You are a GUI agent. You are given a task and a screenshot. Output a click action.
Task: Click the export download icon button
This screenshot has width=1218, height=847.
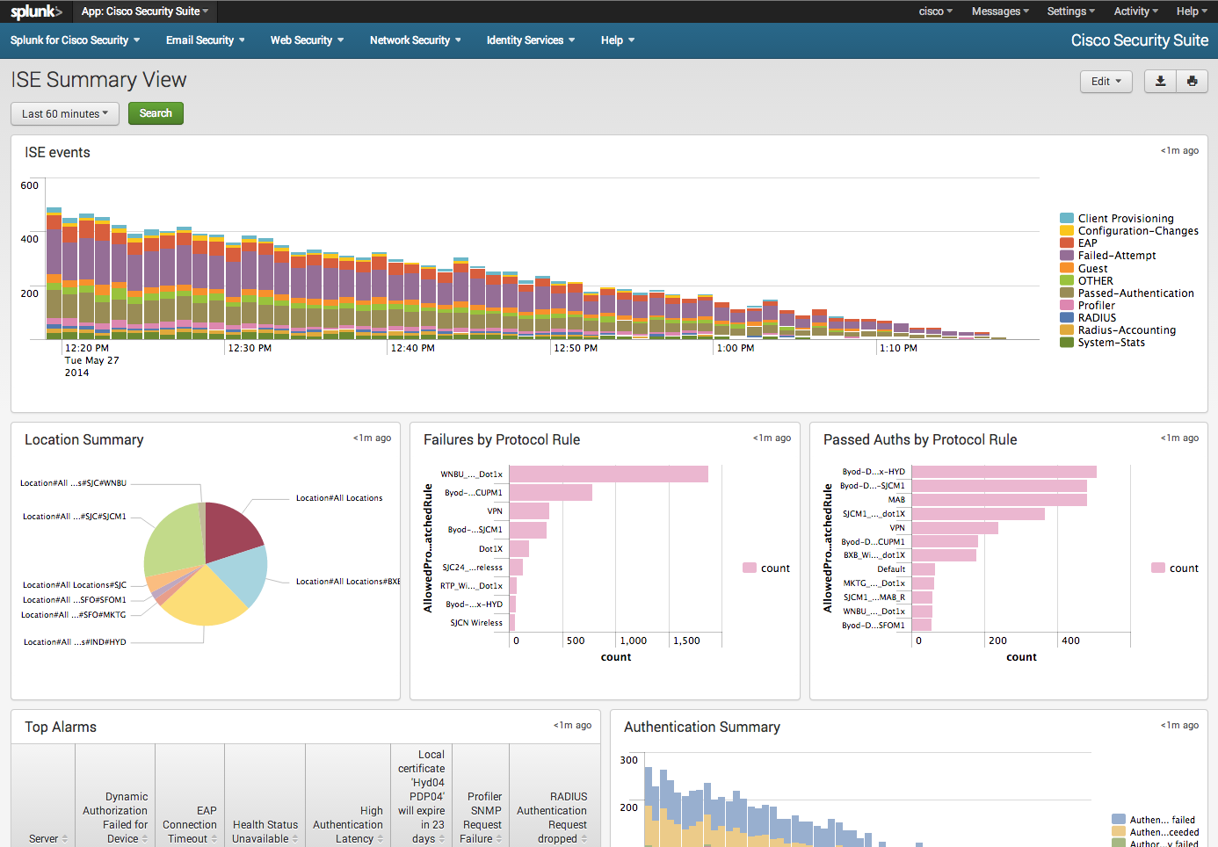click(1160, 81)
